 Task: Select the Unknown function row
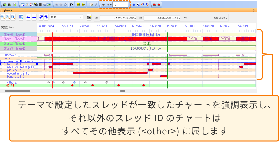coord(19,55)
